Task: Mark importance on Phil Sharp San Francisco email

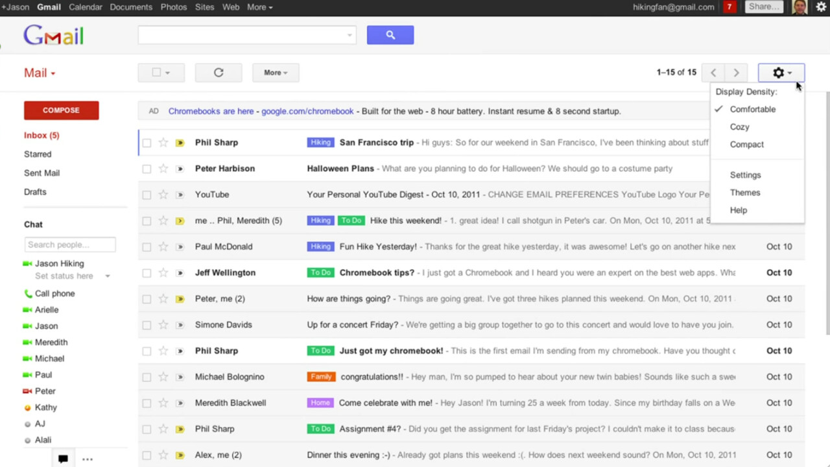Action: (180, 143)
